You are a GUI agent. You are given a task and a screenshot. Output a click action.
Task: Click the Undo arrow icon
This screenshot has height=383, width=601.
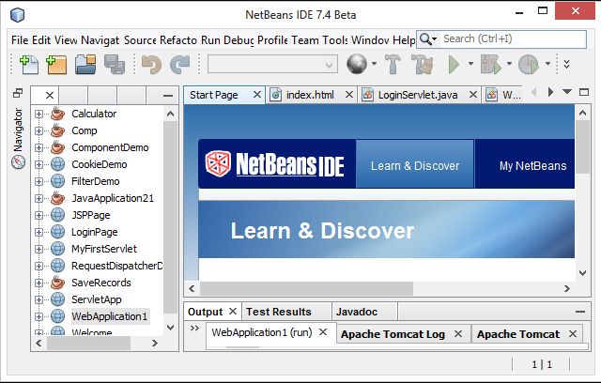point(151,65)
